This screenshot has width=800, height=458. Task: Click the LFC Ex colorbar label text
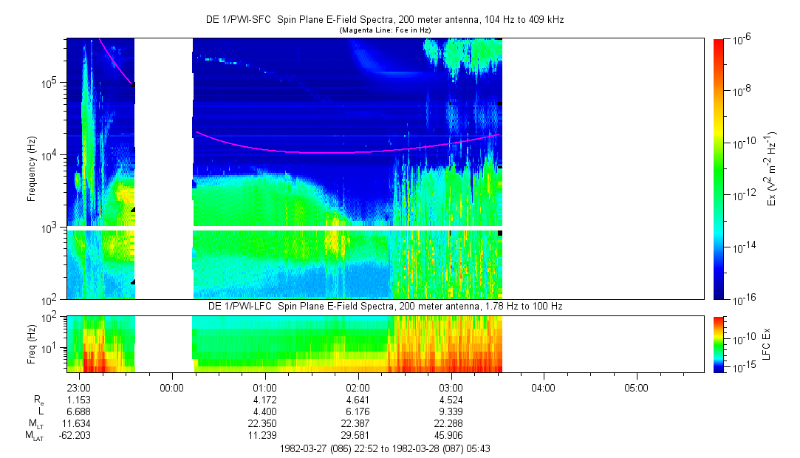(767, 343)
